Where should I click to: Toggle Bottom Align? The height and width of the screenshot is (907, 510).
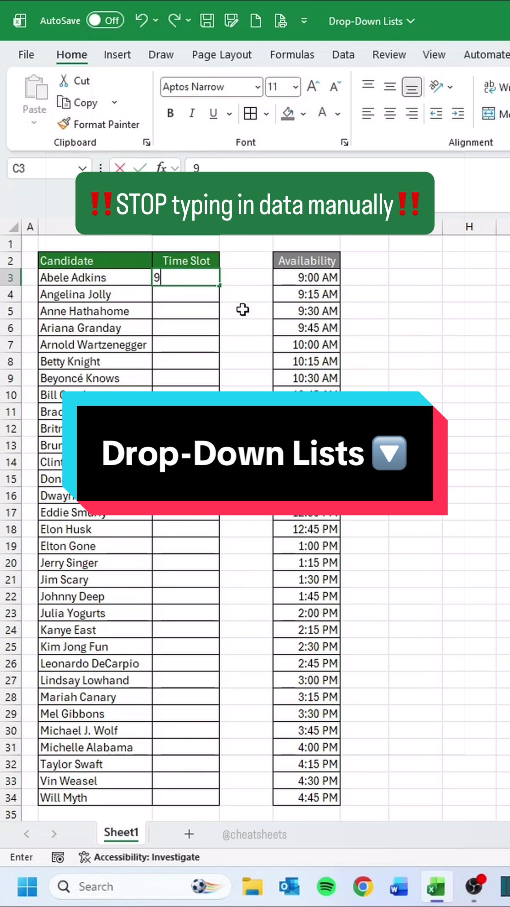point(412,87)
